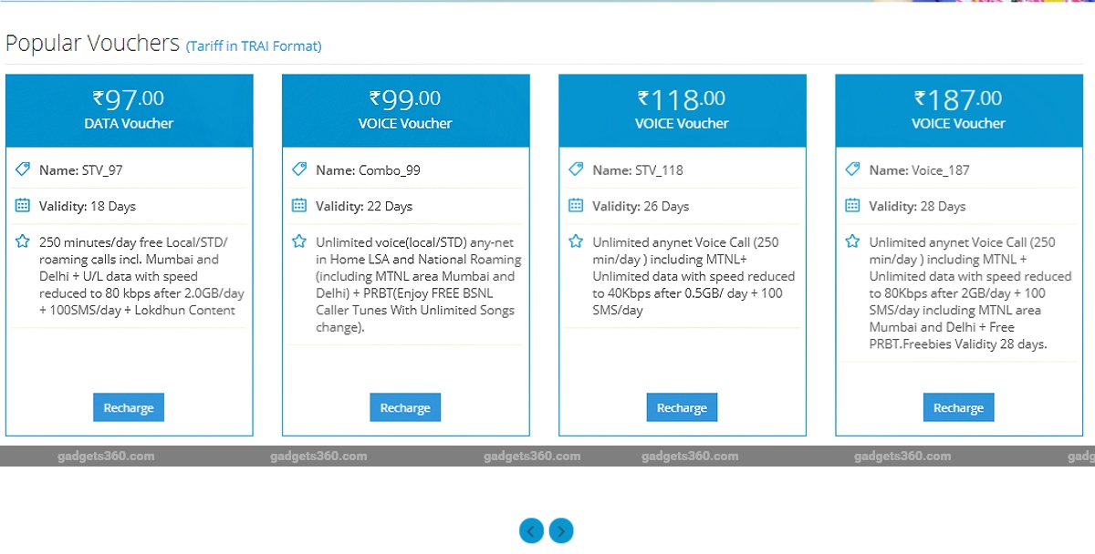The image size is (1095, 554).
Task: Recharge the Voice_187 voucher
Action: (x=958, y=407)
